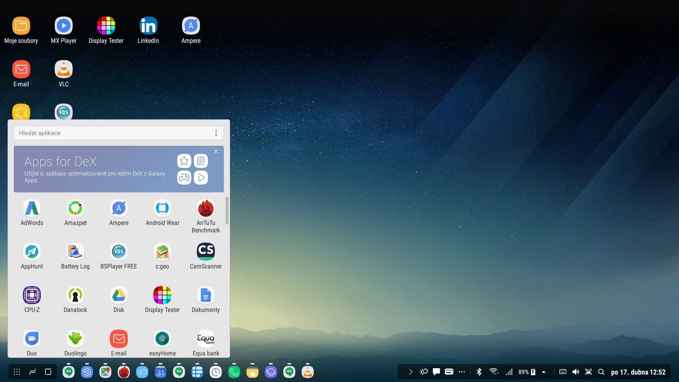The height and width of the screenshot is (382, 679).
Task: Open the BSPlayer desktop icon above the app drawer
Action: coord(64,112)
